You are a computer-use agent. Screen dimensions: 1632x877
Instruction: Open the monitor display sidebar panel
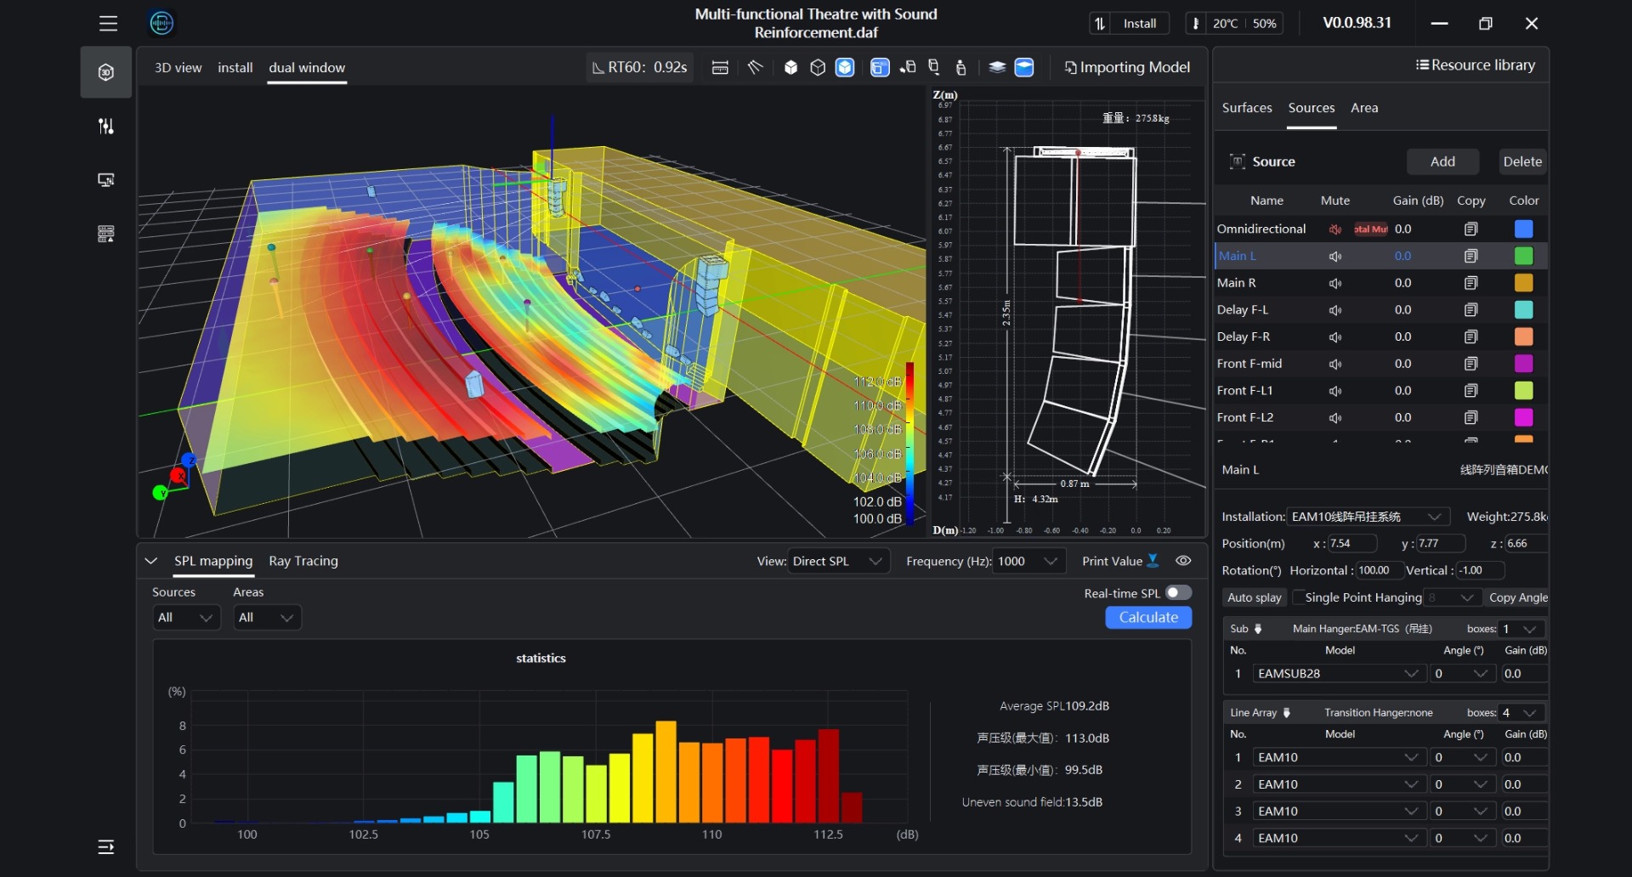point(106,180)
